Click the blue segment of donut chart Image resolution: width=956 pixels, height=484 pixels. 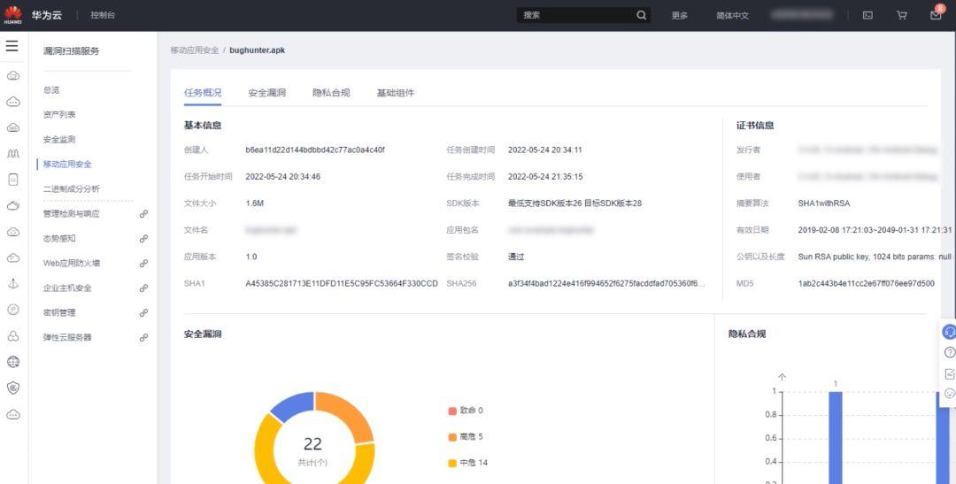[x=294, y=405]
